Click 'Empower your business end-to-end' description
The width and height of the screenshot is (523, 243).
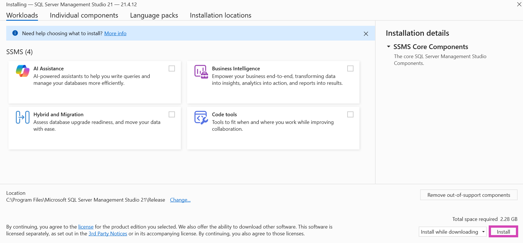coord(277,80)
